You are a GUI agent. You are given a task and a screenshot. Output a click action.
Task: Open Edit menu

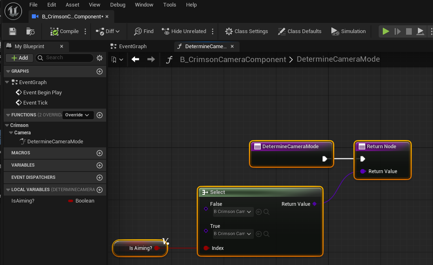click(52, 5)
